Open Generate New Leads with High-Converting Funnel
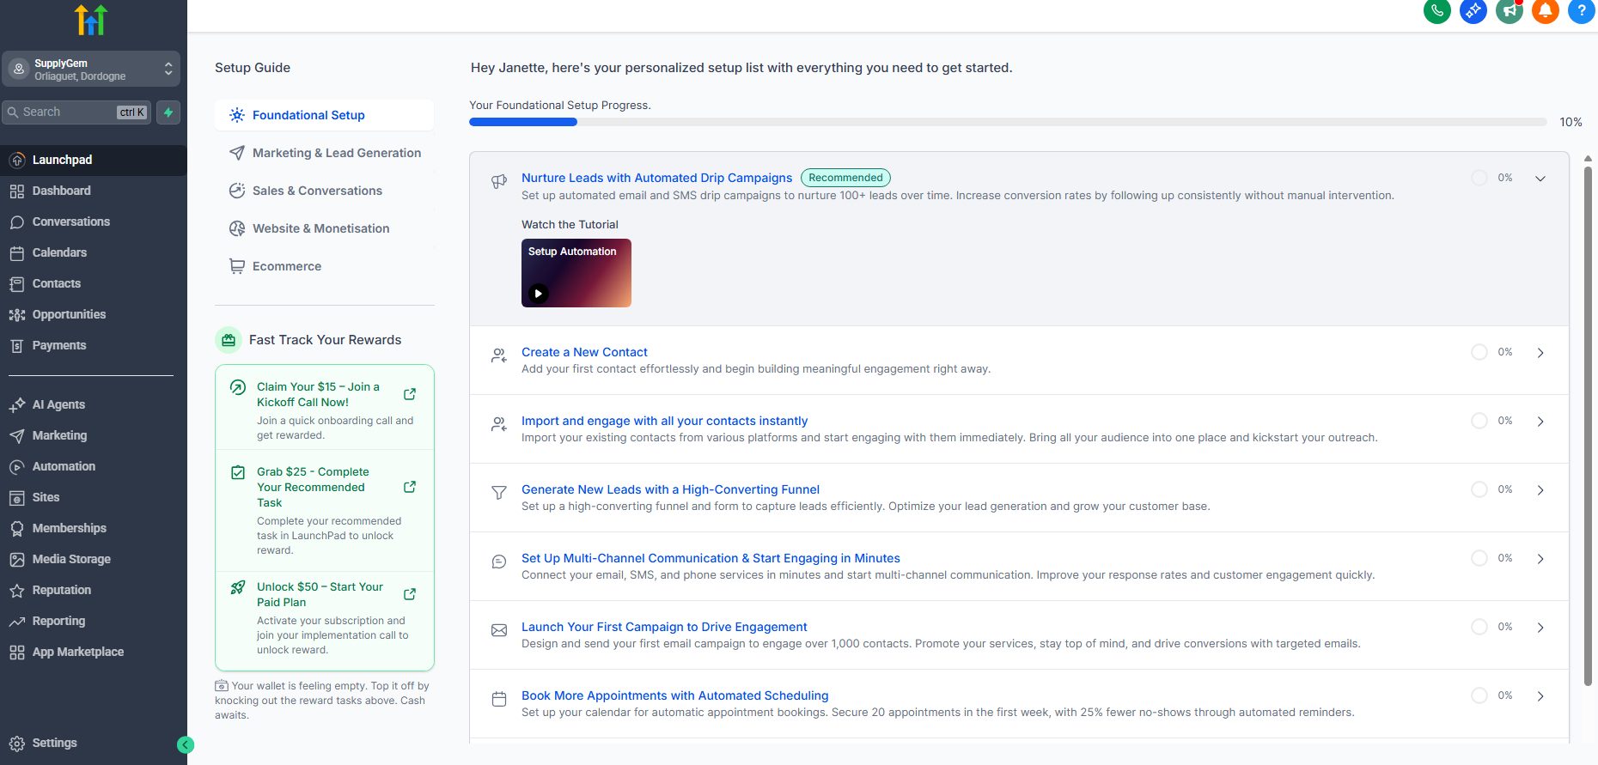This screenshot has width=1598, height=765. pos(670,489)
